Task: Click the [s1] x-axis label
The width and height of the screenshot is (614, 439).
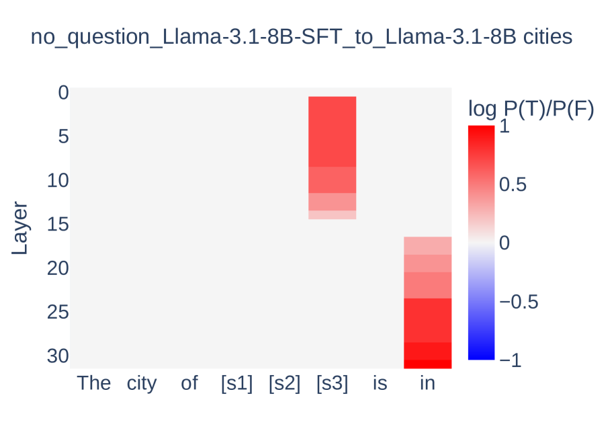Action: coord(236,383)
